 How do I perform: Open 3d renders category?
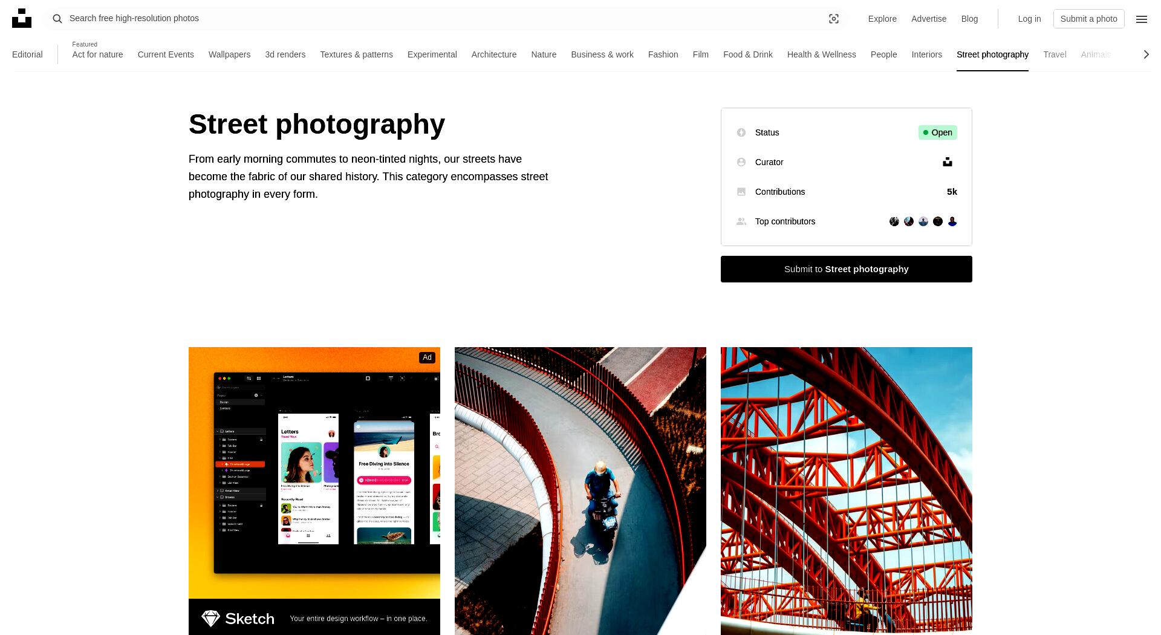point(285,54)
